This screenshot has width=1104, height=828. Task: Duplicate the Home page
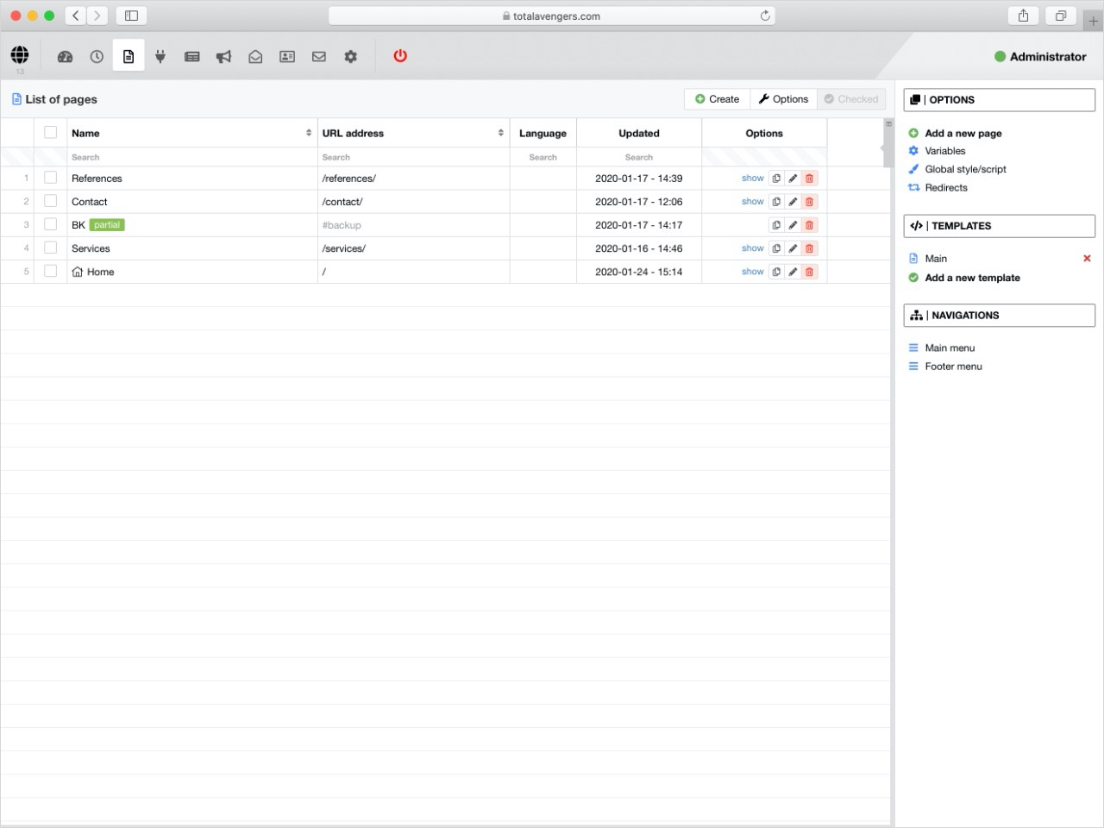coord(776,272)
